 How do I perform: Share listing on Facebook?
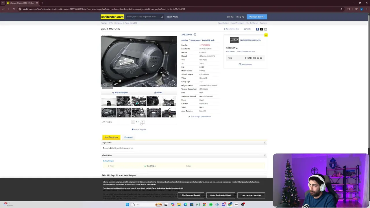coord(257,29)
